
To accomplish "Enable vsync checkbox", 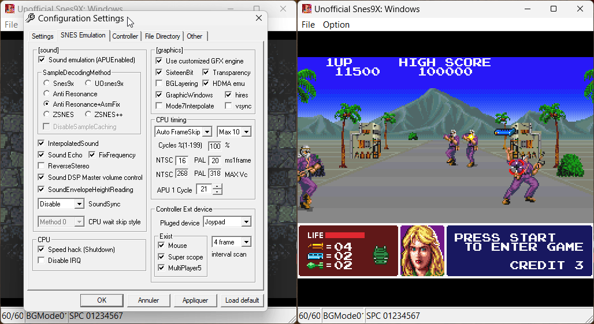I will pos(228,106).
